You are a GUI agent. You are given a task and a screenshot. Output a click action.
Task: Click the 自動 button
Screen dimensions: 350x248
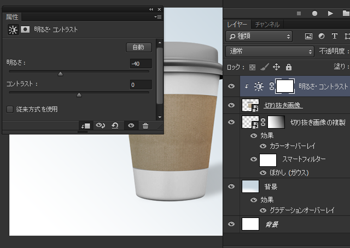[139, 47]
